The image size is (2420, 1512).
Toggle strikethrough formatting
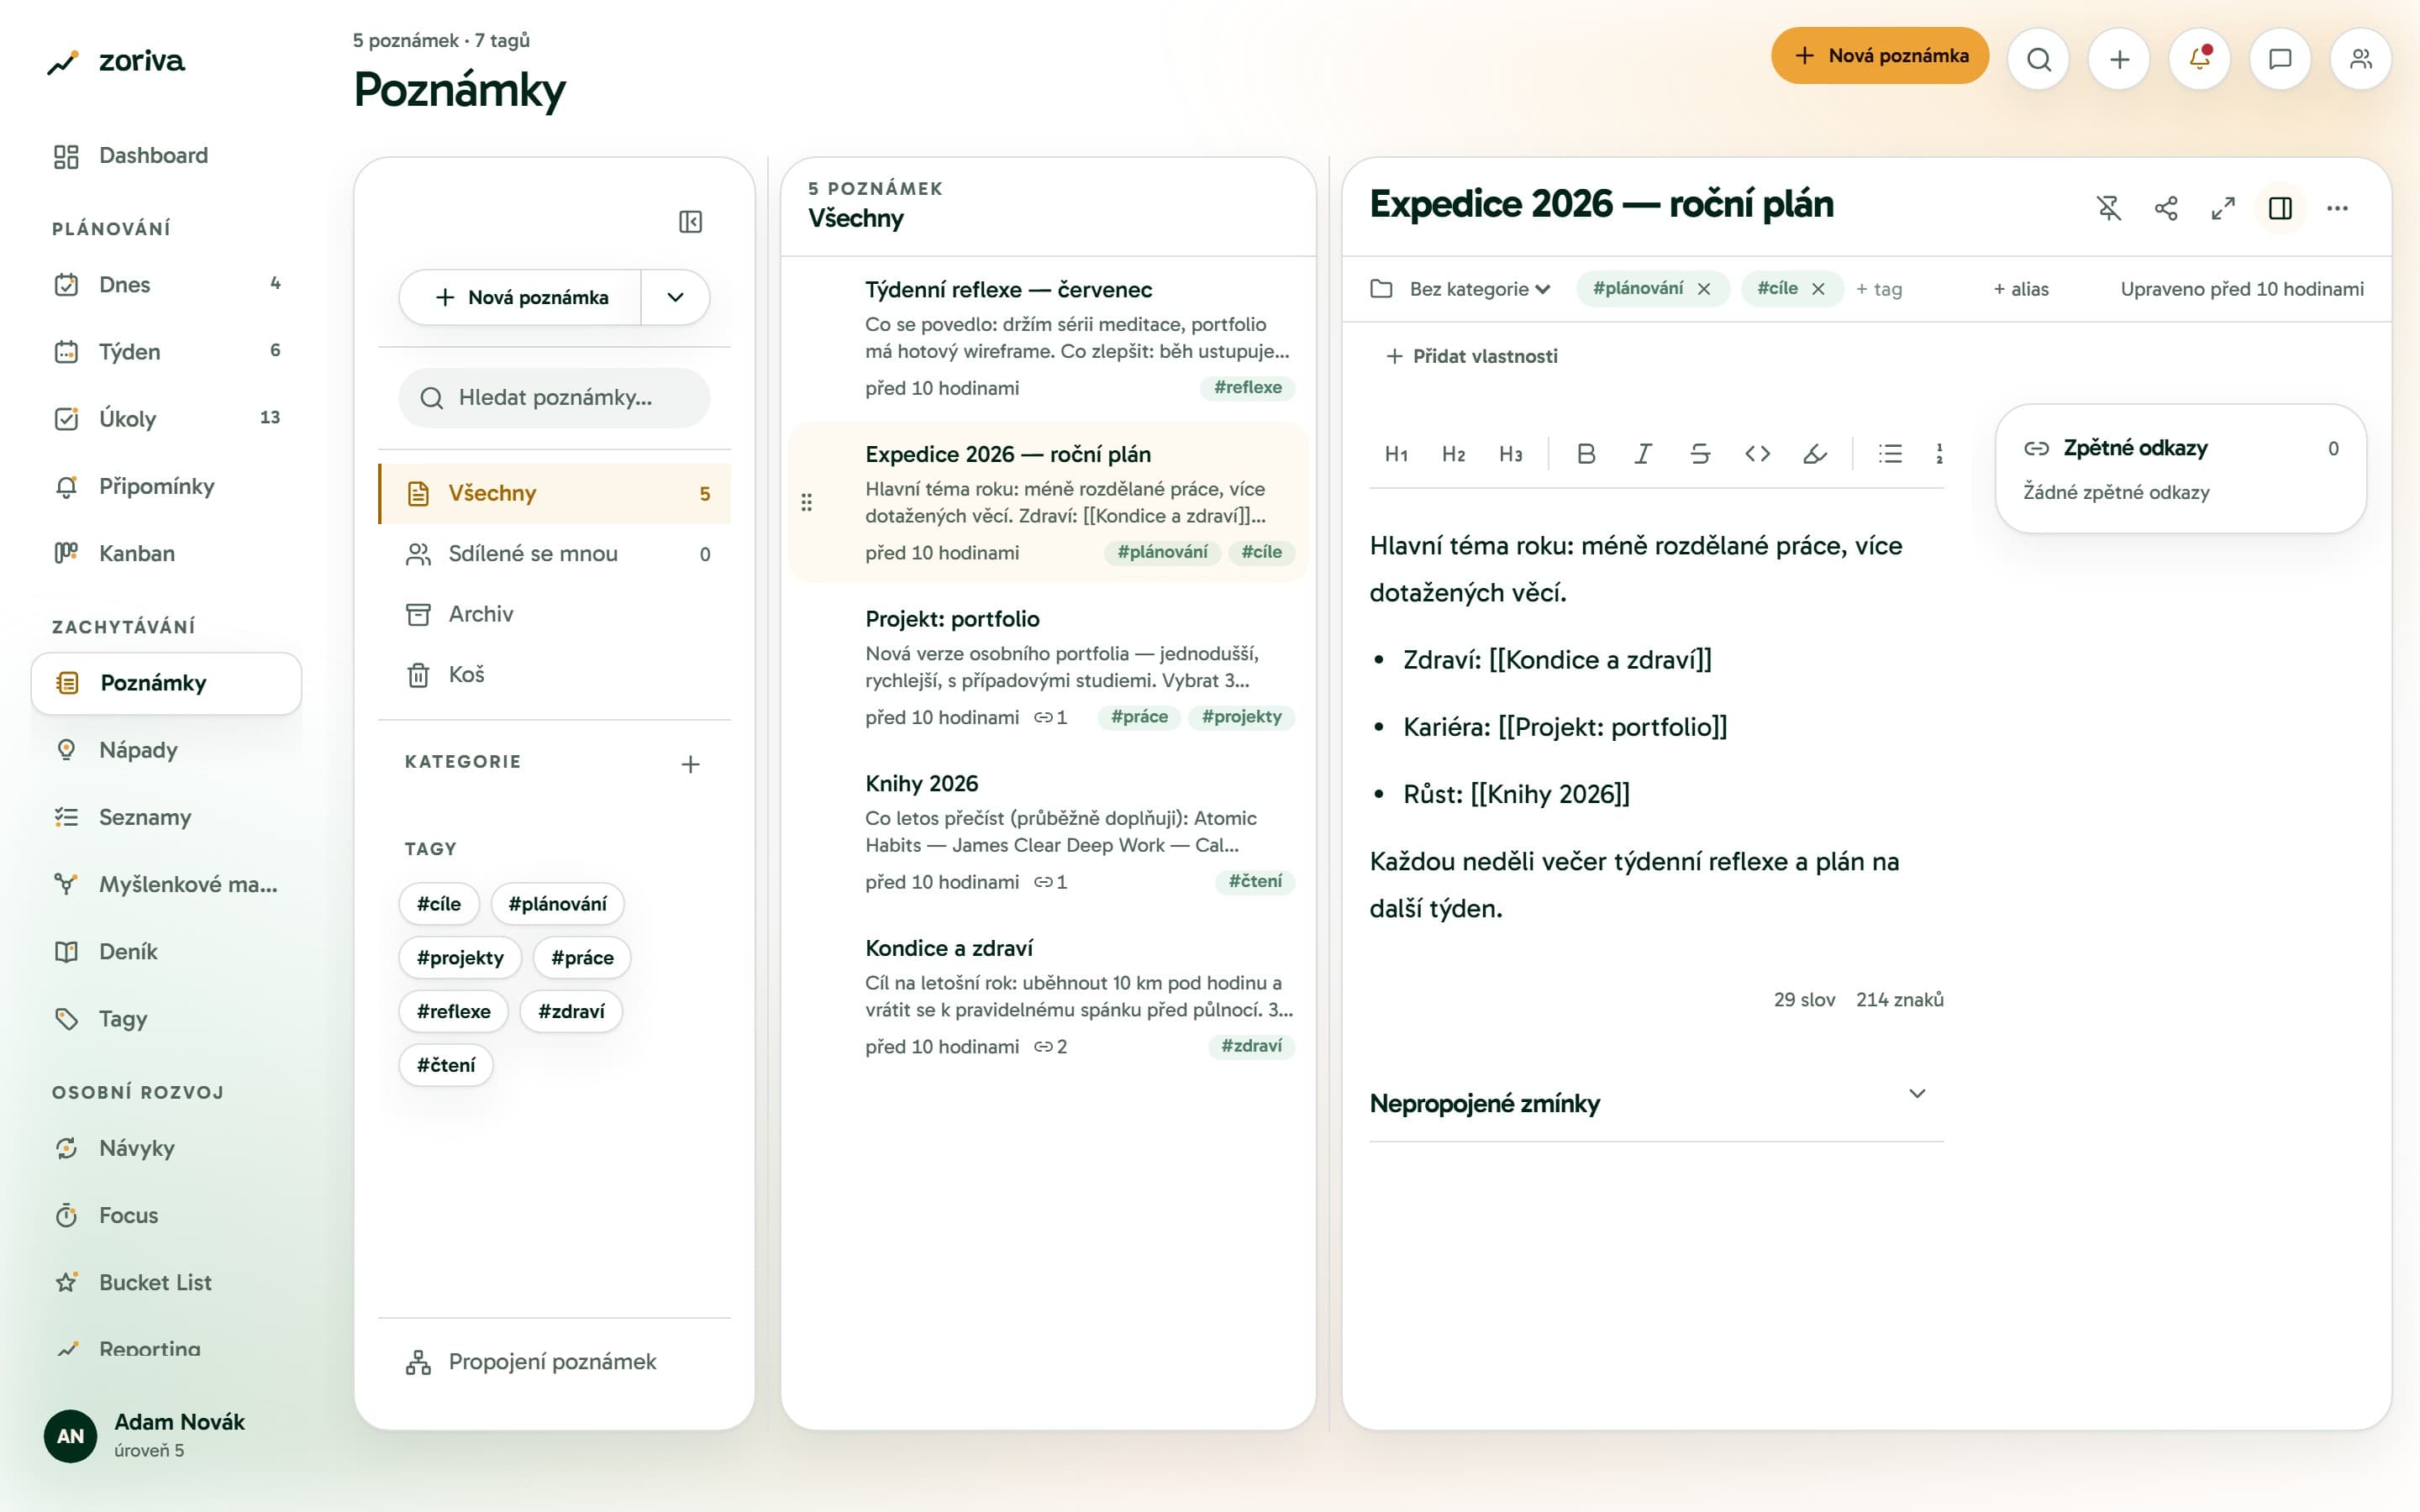[1700, 454]
